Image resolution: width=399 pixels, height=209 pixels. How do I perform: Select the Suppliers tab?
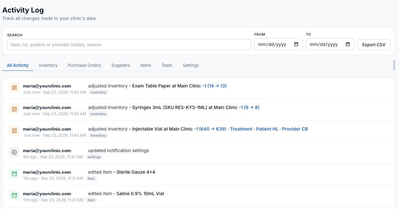point(121,65)
